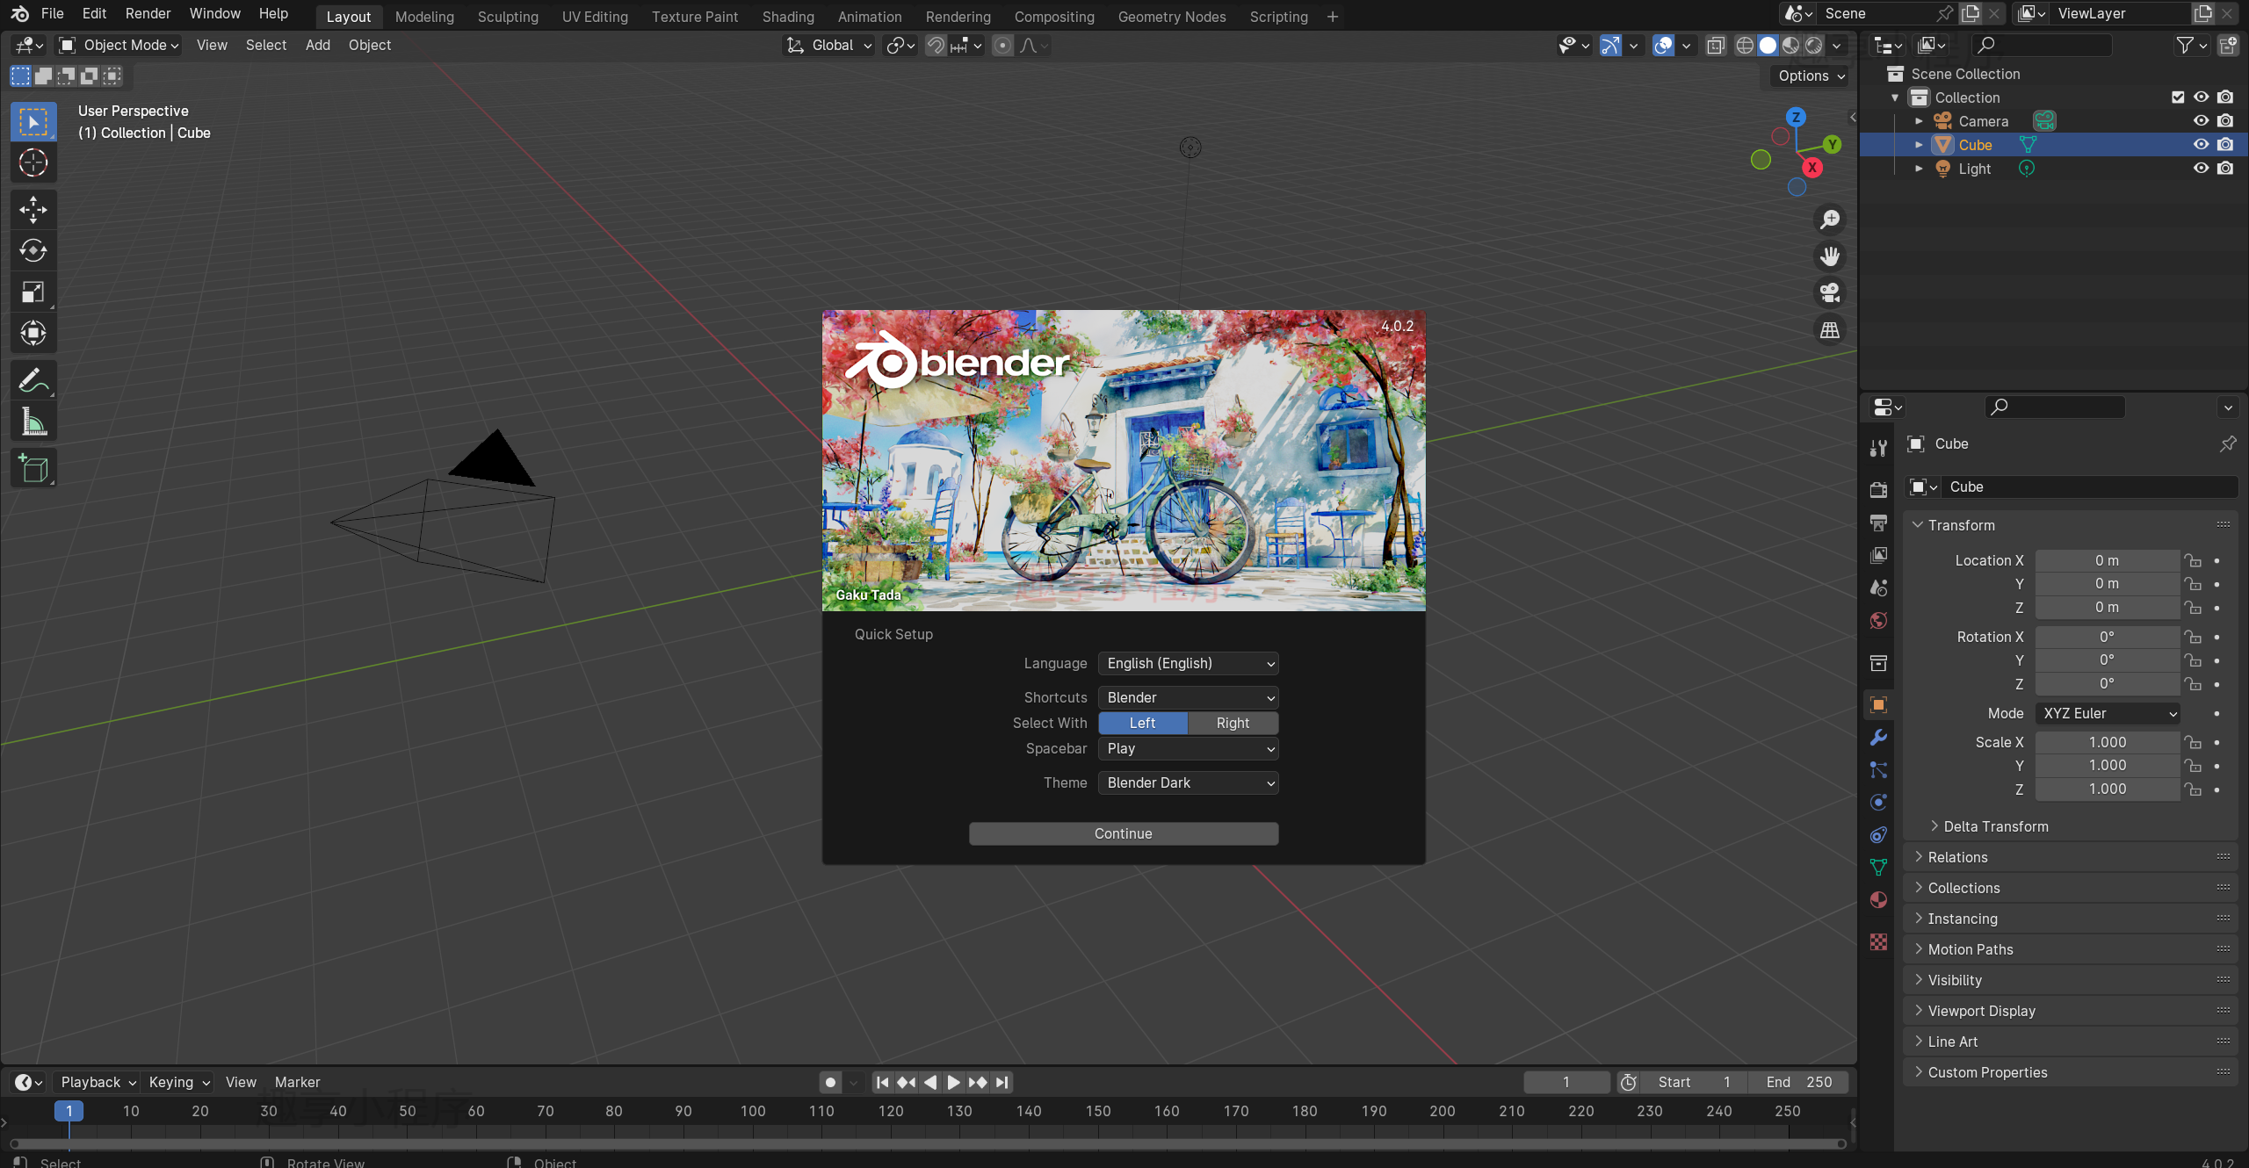
Task: Click the Scale X input field
Action: click(x=2106, y=741)
